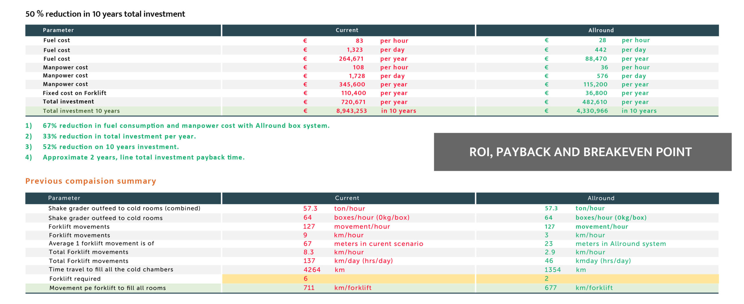Click the 'Average 1 forklift movement is of' label
Screen dimensions: 744x304
(101, 244)
